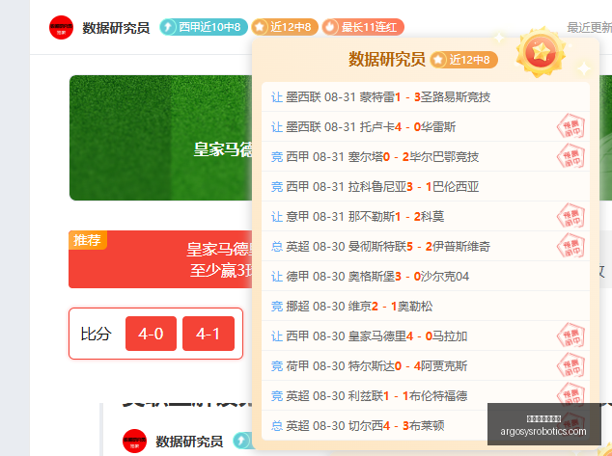The height and width of the screenshot is (456, 612).
Task: Click the 最长11连红 flame badge
Action: pos(363,27)
